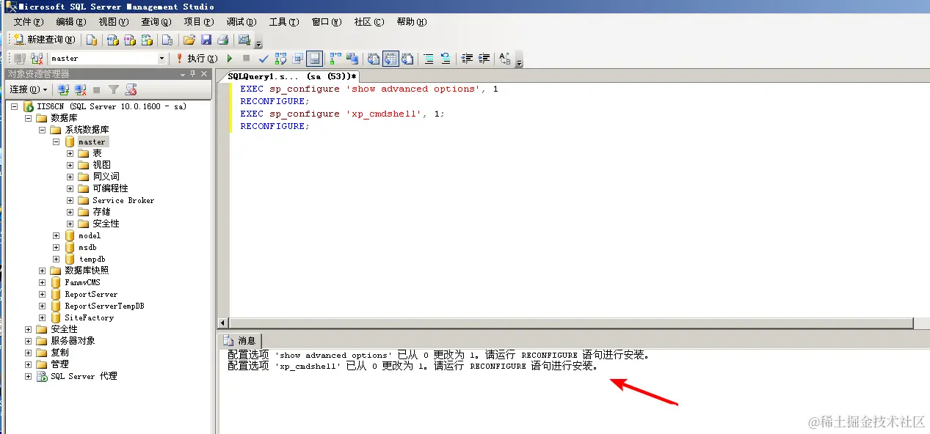Open a SQL Server Compact query
This screenshot has width=930, height=434.
point(167,40)
